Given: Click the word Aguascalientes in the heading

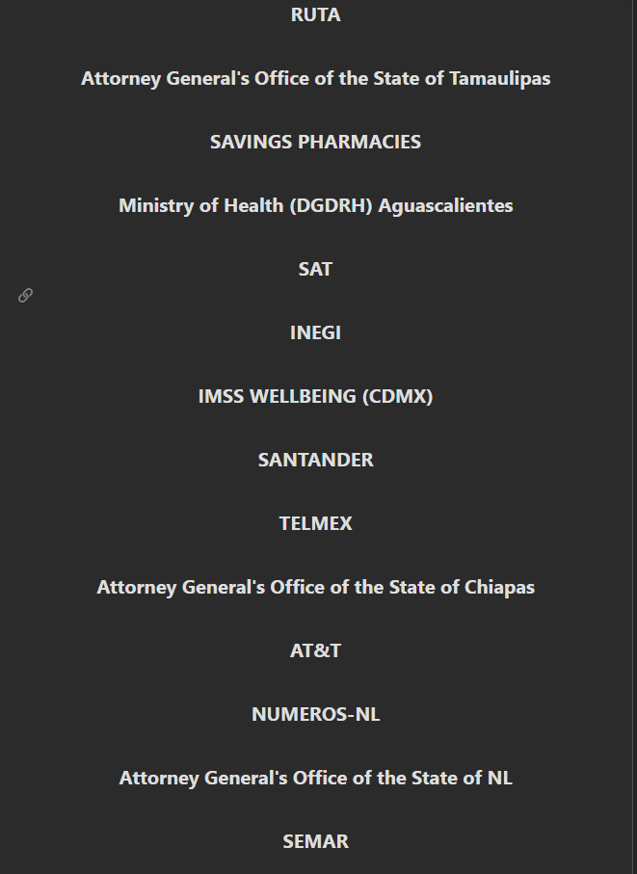Looking at the screenshot, I should [x=445, y=205].
